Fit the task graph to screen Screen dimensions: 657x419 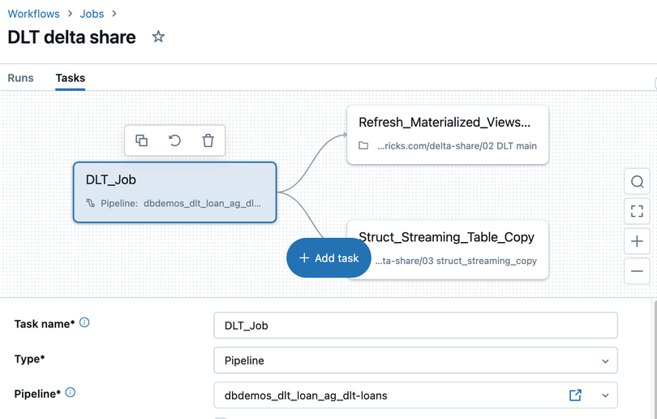click(637, 212)
